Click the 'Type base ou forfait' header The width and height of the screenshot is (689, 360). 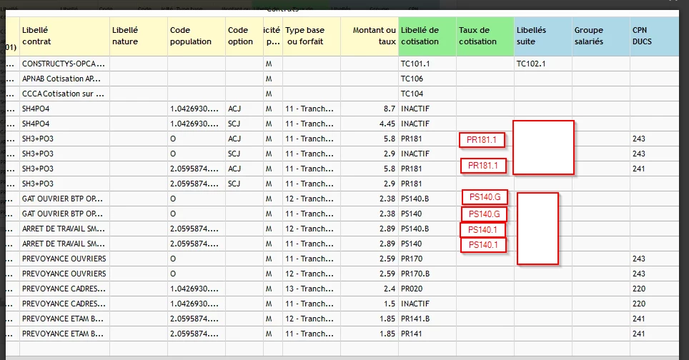(312, 36)
